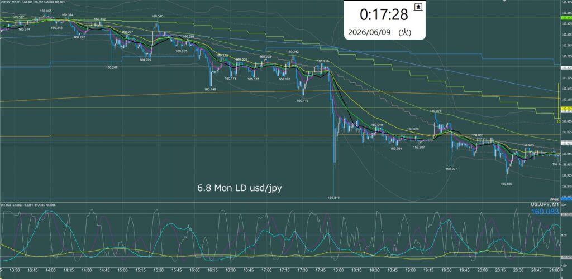The height and width of the screenshot is (279, 572).
Task: Click the 160.011 price label
Action: (478, 135)
